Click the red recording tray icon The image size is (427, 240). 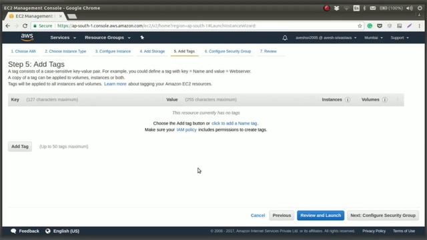click(x=327, y=8)
